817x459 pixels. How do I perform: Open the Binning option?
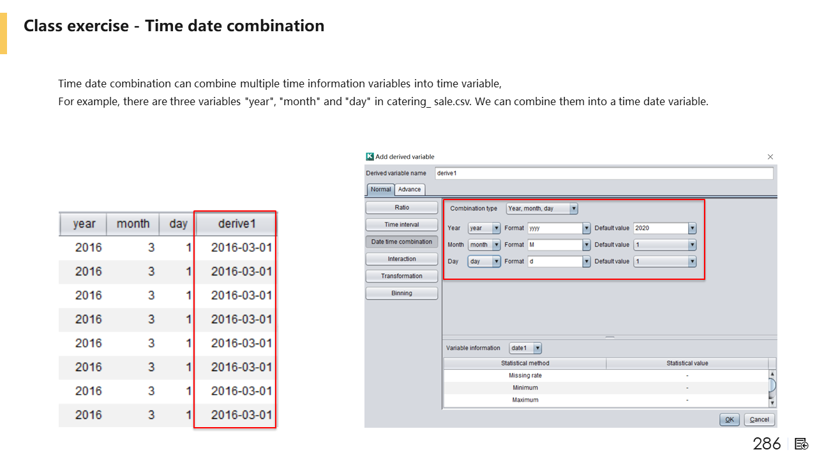[x=401, y=293]
